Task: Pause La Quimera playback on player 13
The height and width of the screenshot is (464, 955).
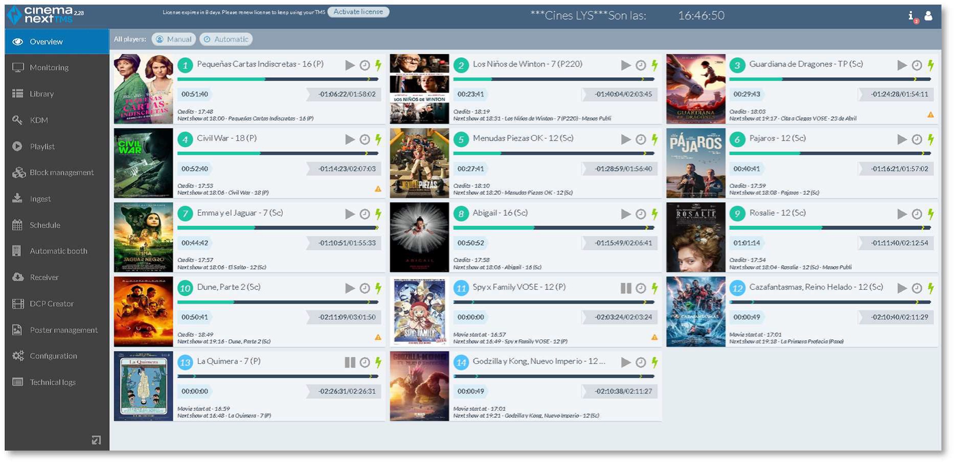Action: coord(350,362)
